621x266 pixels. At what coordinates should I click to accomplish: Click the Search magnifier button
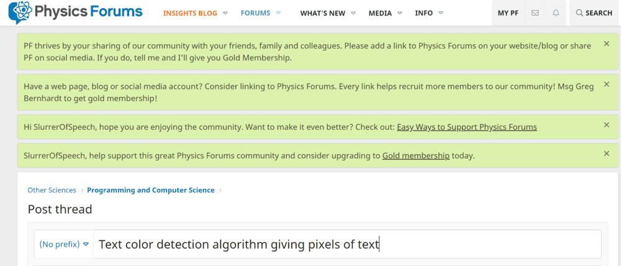(x=594, y=13)
